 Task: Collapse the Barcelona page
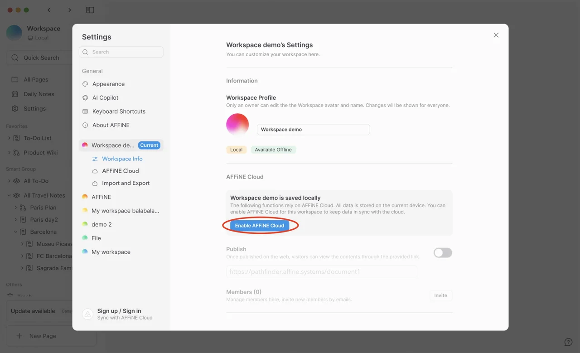[x=16, y=232]
